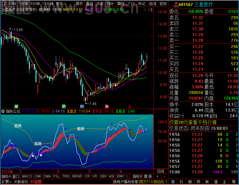Viewport: 239px width, 185px height.
Task: Click 返回 to go back
Action: click(x=163, y=4)
